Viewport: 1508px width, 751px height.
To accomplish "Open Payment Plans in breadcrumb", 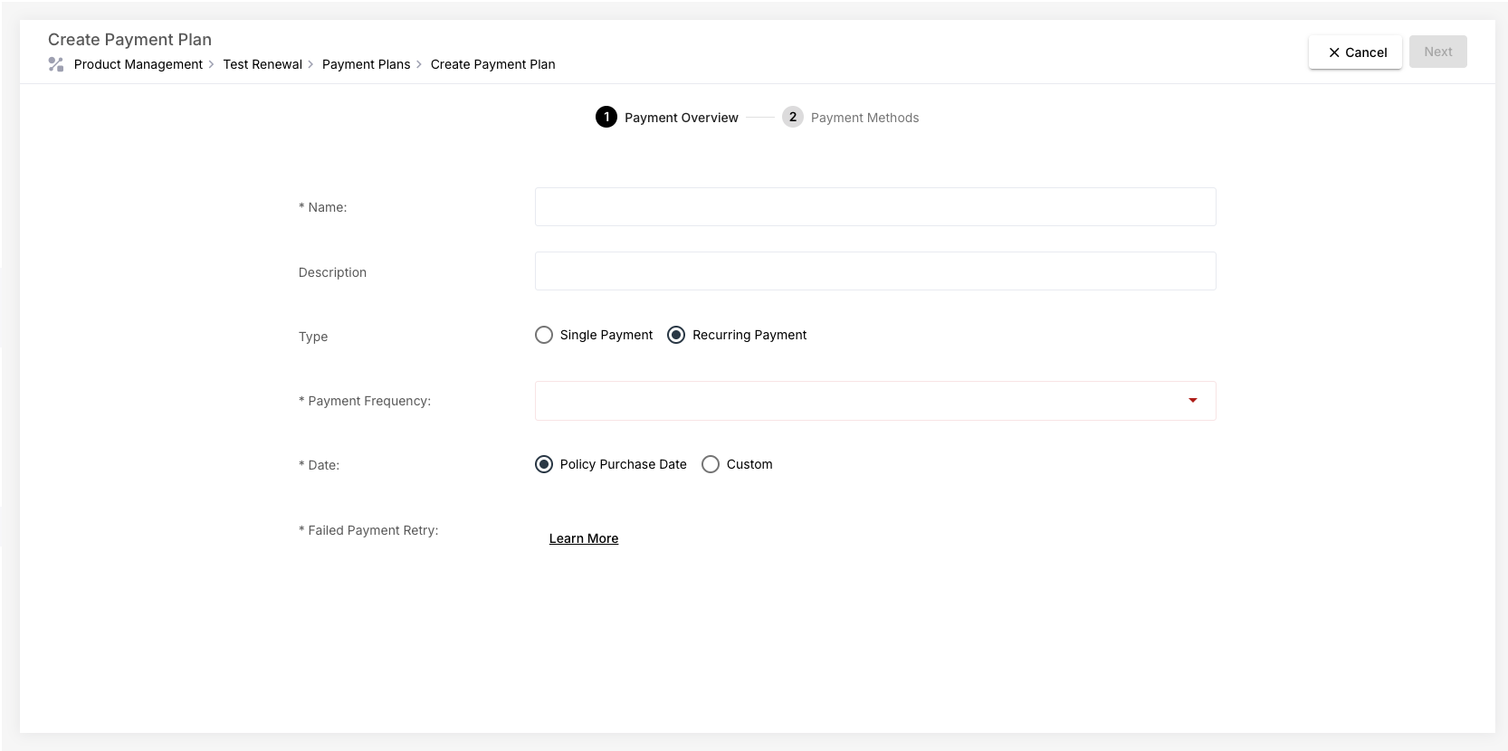I will click(366, 64).
